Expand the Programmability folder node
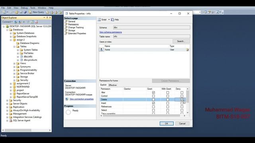255x143 pixels. tap(14, 70)
